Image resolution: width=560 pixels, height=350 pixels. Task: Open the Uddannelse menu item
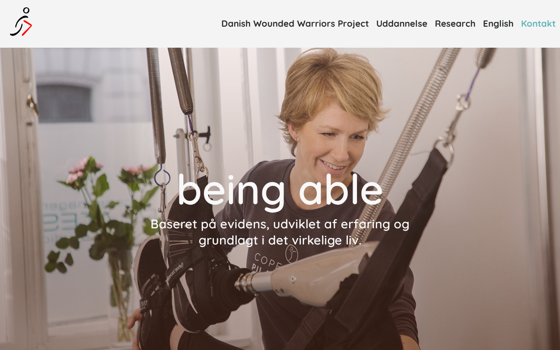402,24
